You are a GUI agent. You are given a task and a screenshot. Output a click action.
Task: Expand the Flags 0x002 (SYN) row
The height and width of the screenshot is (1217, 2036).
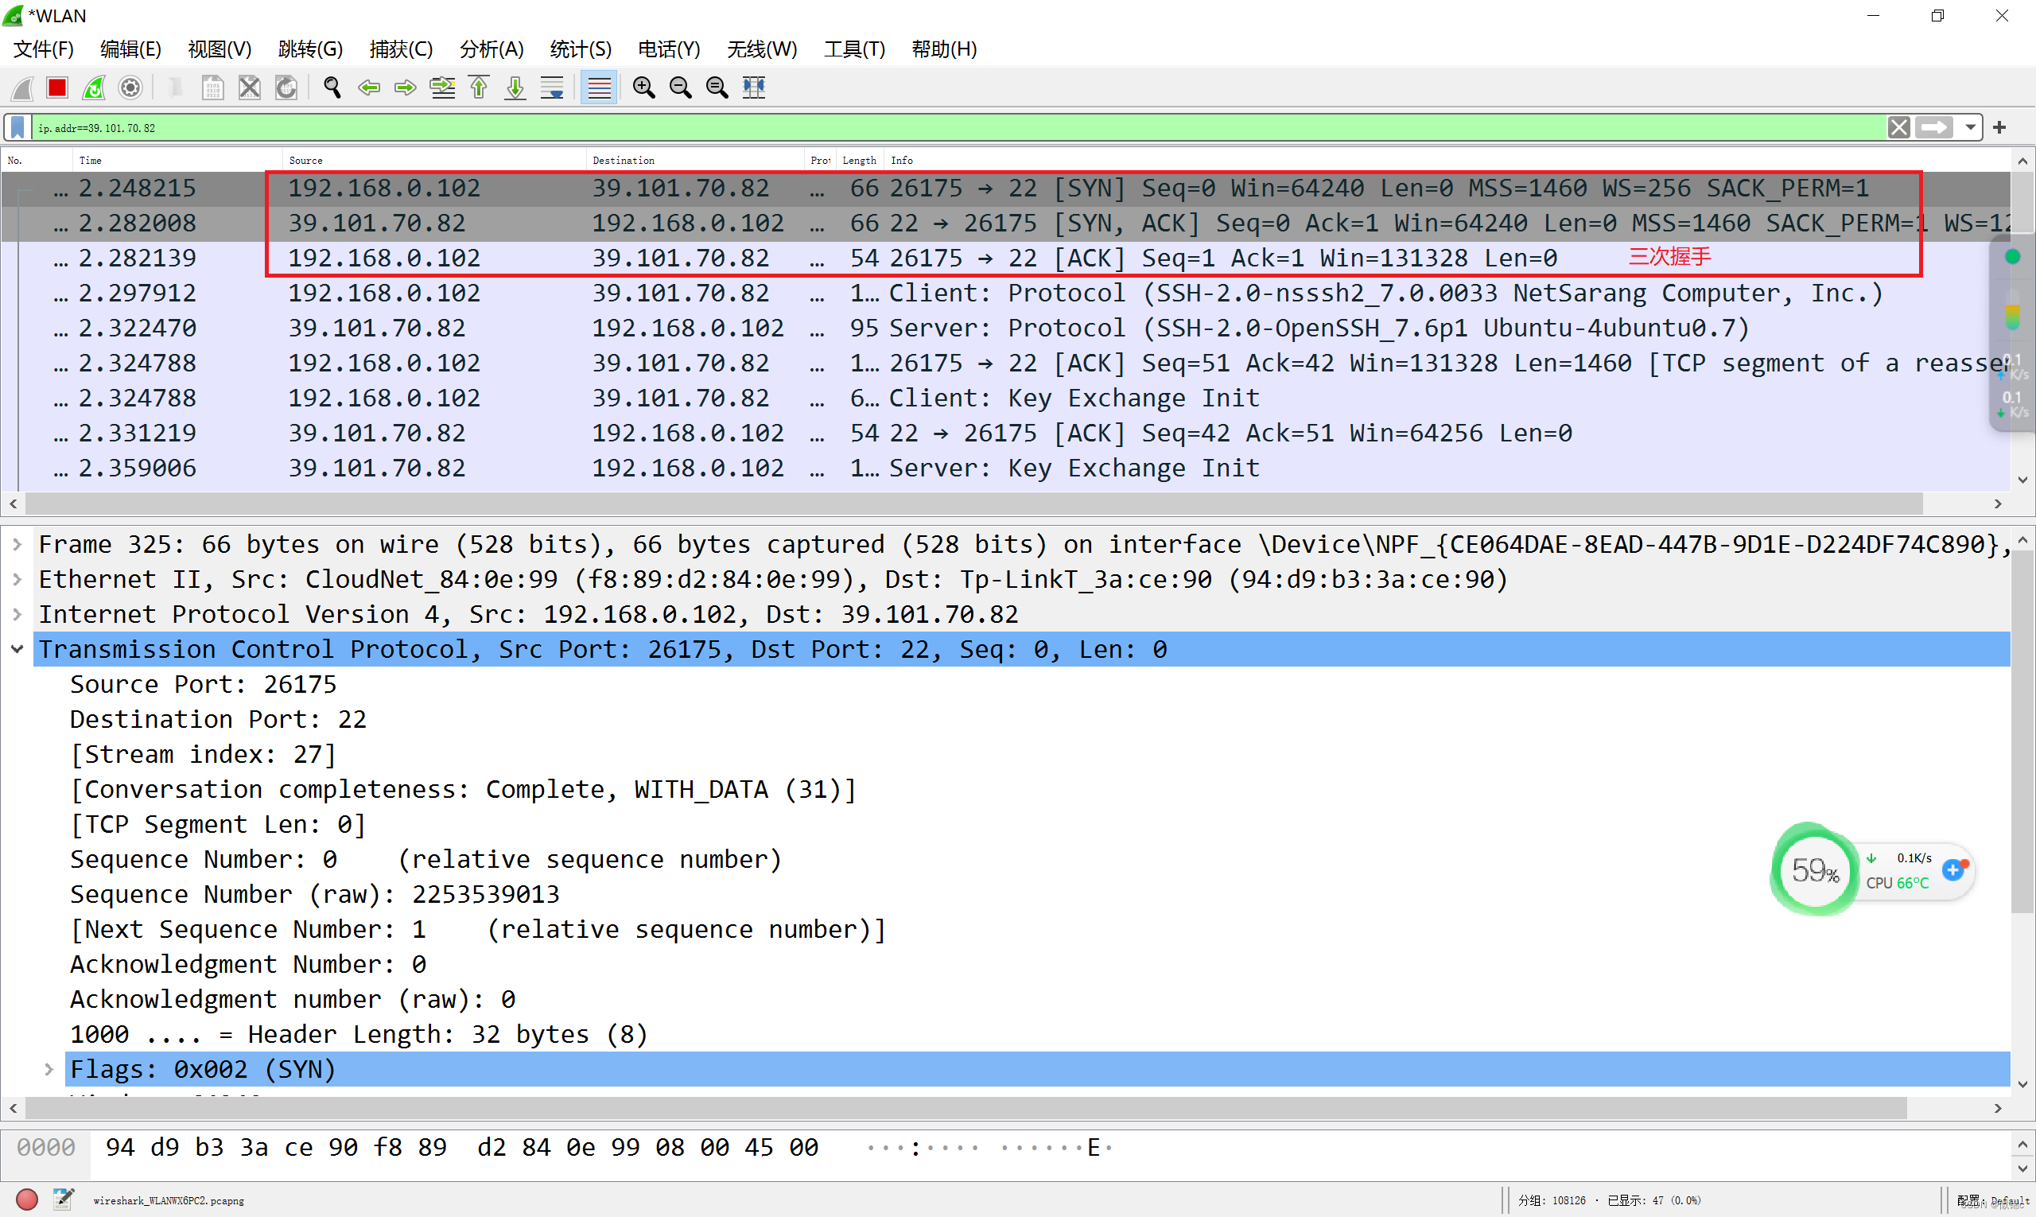coord(49,1068)
